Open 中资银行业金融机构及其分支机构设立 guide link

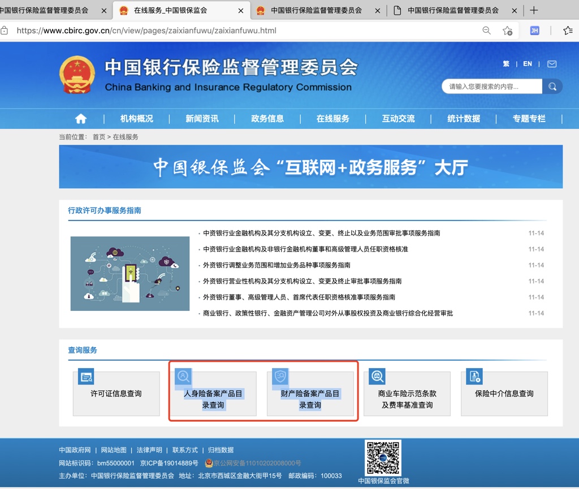(321, 233)
